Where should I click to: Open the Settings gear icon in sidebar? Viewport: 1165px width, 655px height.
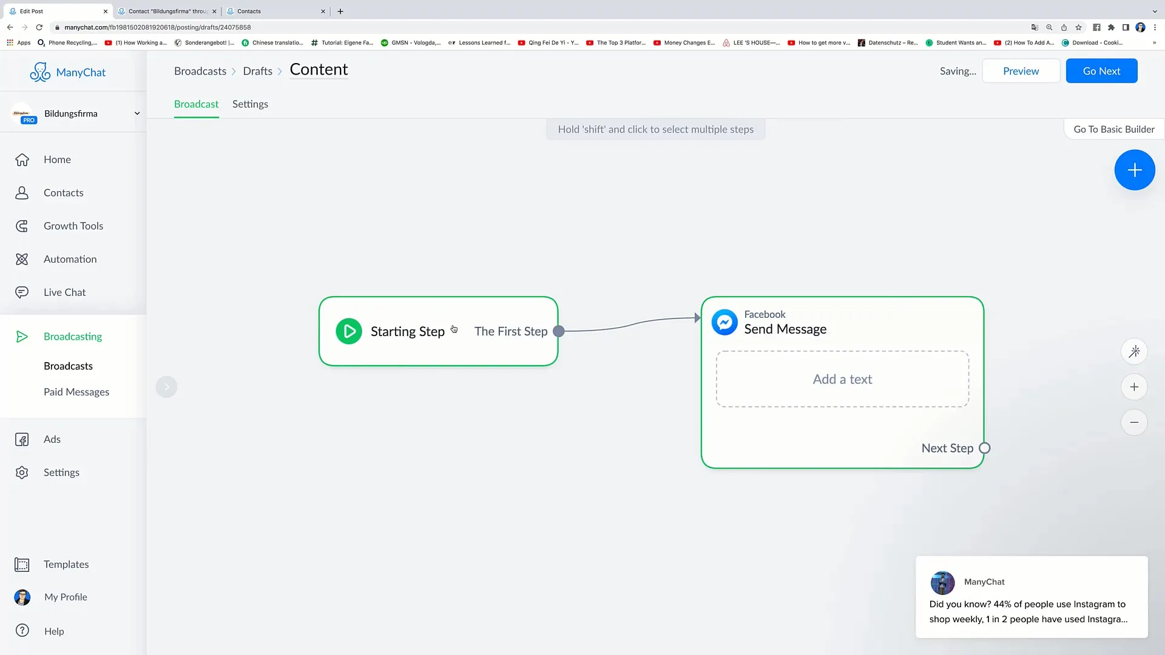(x=22, y=472)
